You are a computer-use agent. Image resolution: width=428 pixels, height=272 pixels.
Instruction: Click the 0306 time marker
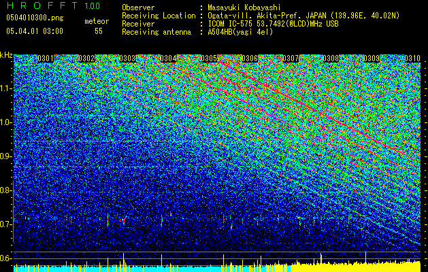coord(250,58)
